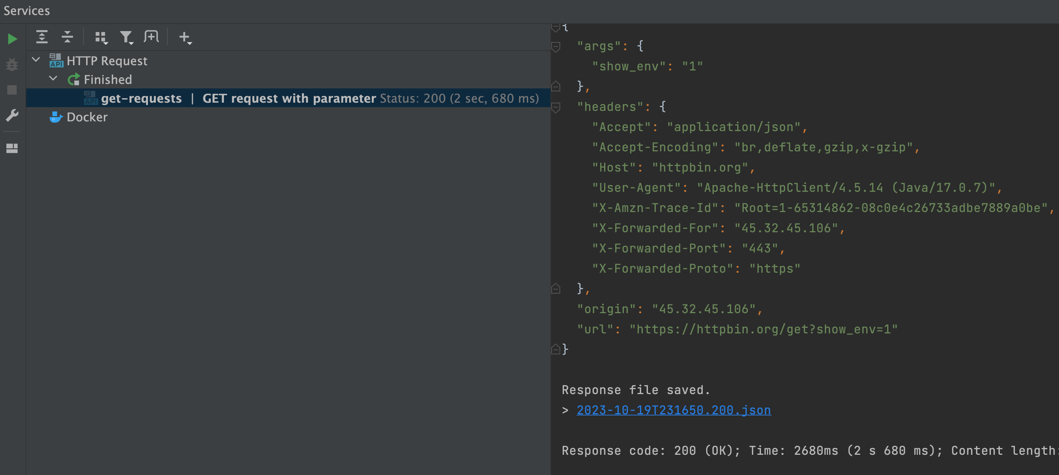Click the Debug bug icon
Image resolution: width=1059 pixels, height=475 pixels.
click(x=12, y=64)
